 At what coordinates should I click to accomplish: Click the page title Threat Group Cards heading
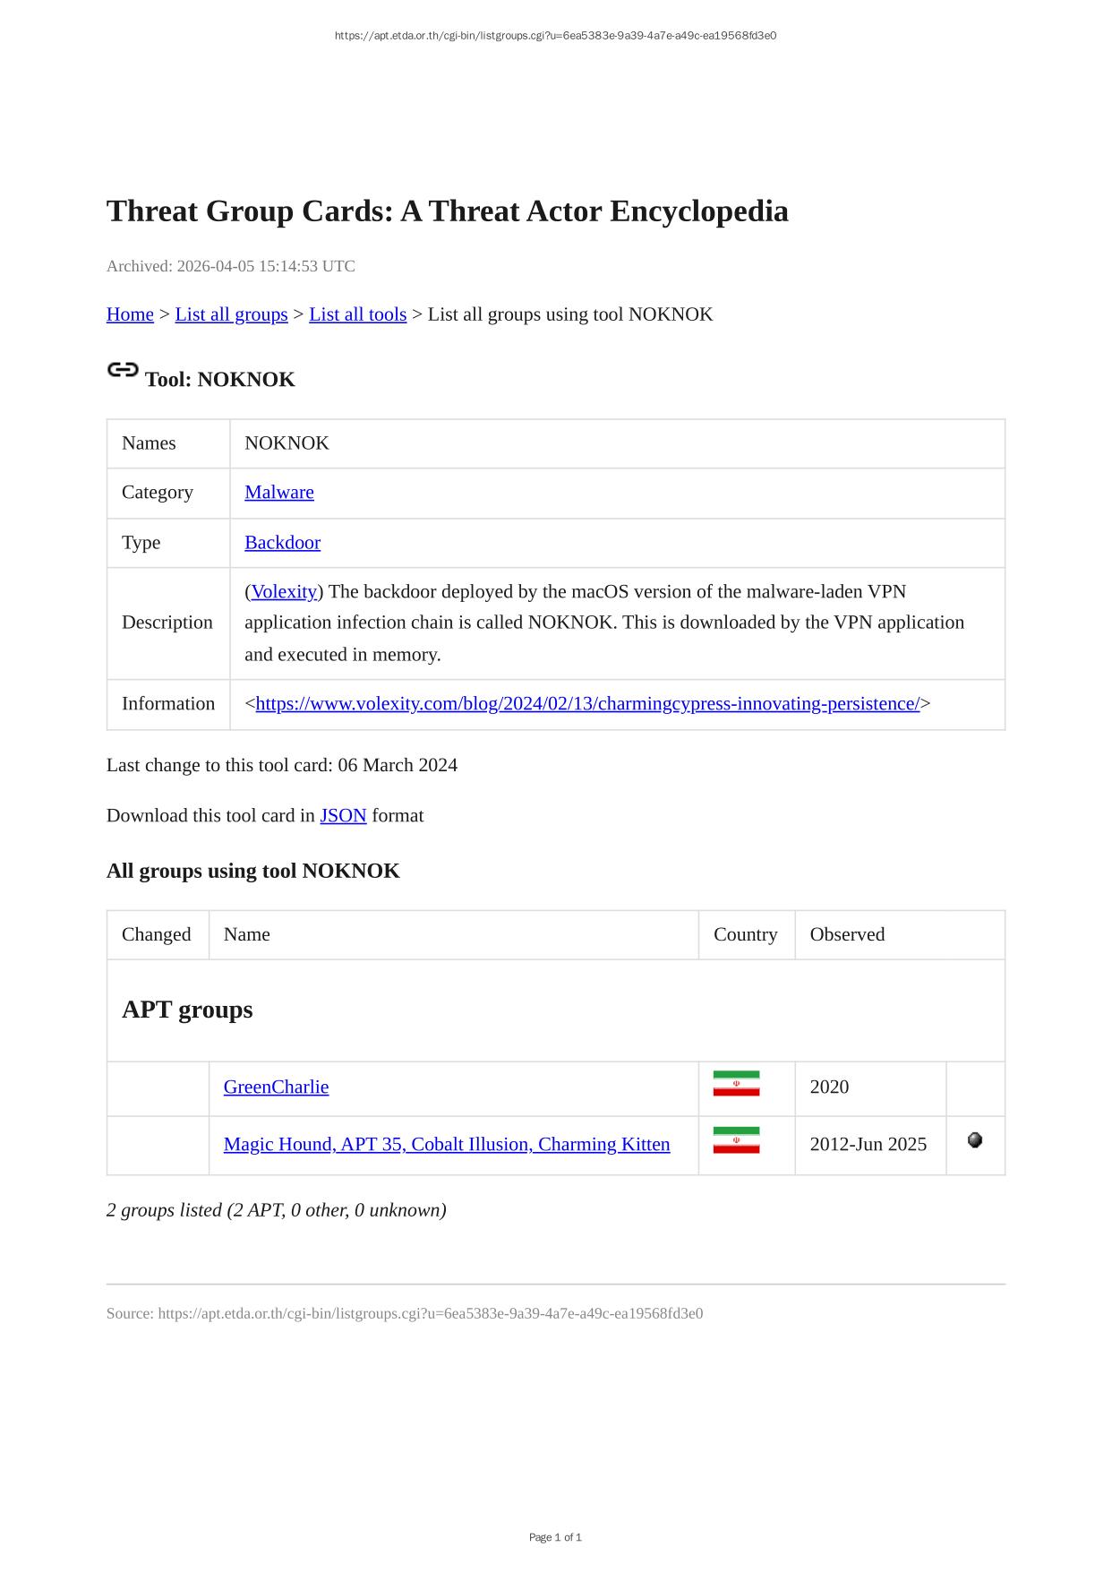click(448, 211)
